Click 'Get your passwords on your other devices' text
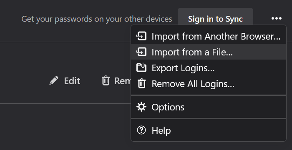The image size is (292, 150). (97, 19)
